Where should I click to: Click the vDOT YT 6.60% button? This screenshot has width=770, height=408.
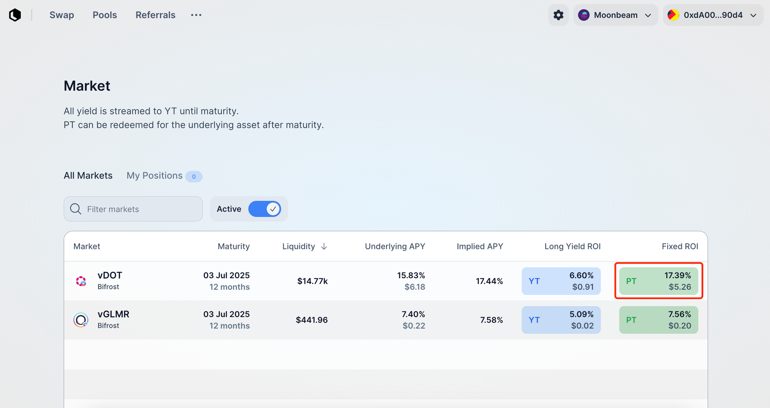pyautogui.click(x=561, y=281)
